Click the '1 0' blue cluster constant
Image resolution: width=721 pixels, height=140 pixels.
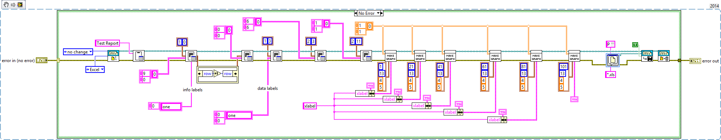tap(182, 42)
